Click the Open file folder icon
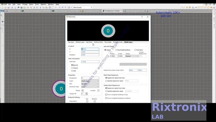Screen dimensions: 216x122 [x=5, y=7]
